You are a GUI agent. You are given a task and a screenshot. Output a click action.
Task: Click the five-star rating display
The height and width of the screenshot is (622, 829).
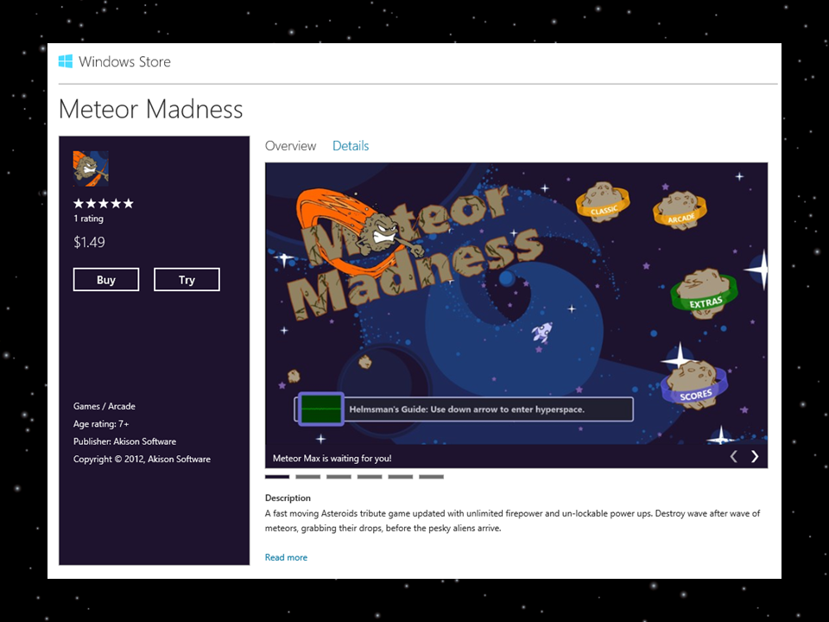pos(104,204)
